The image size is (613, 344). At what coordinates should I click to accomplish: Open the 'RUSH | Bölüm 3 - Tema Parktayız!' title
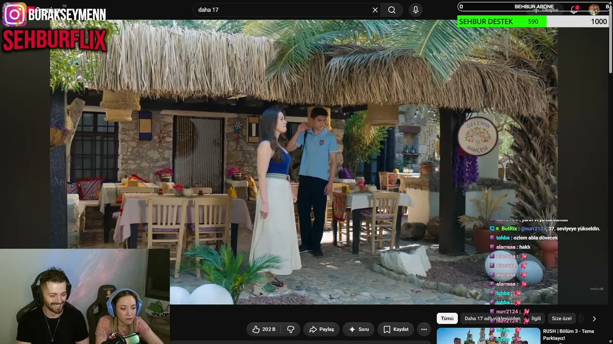[x=568, y=334]
